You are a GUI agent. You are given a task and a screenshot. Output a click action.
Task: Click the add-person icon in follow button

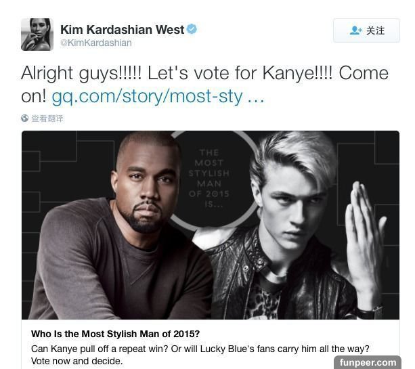click(x=355, y=30)
